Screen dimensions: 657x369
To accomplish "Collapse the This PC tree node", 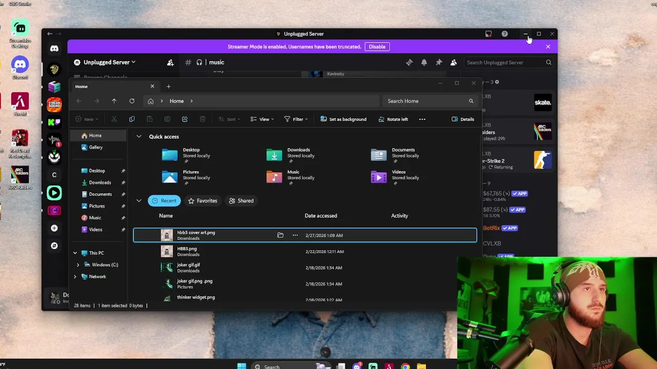I will click(x=75, y=253).
